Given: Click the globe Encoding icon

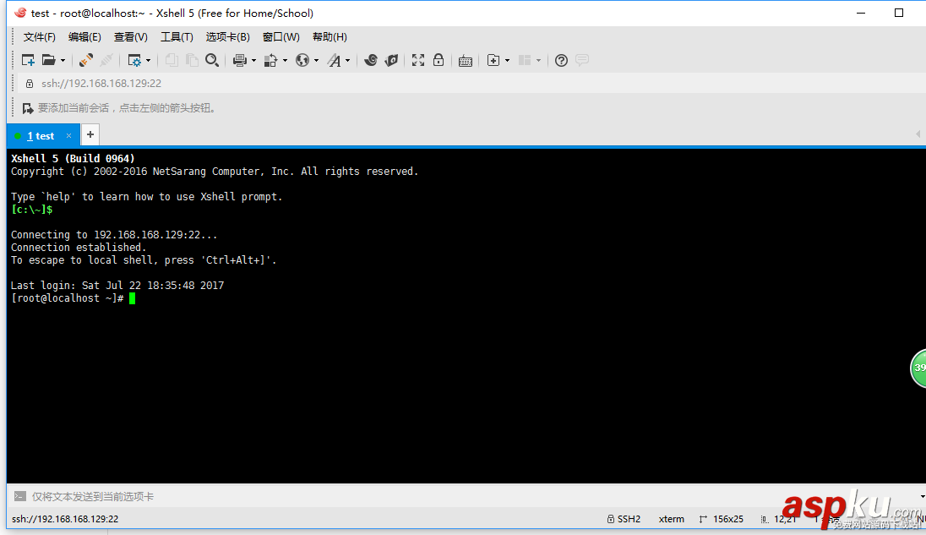Looking at the screenshot, I should point(302,60).
